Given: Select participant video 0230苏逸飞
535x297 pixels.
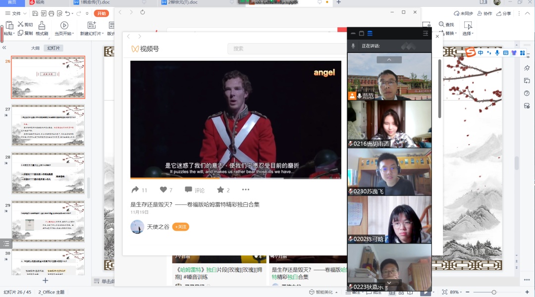Looking at the screenshot, I should point(389,172).
